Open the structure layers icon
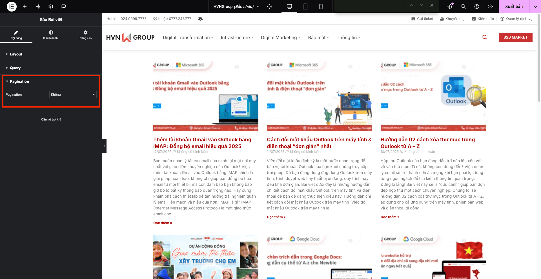The width and height of the screenshot is (541, 279). coord(51,6)
